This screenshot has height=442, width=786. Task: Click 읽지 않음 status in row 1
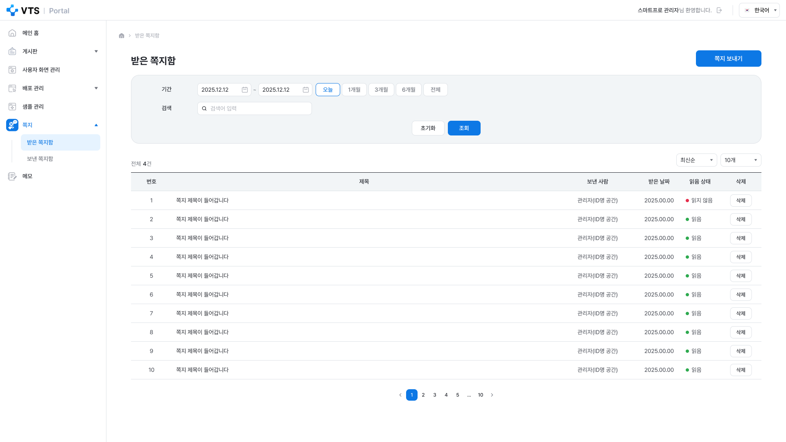pyautogui.click(x=699, y=201)
